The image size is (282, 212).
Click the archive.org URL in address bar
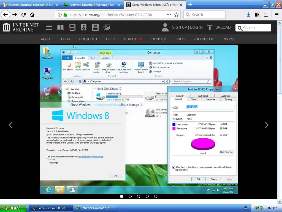click(x=111, y=15)
